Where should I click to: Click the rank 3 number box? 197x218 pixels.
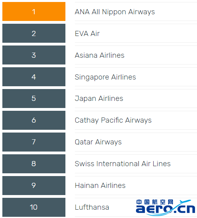34,55
